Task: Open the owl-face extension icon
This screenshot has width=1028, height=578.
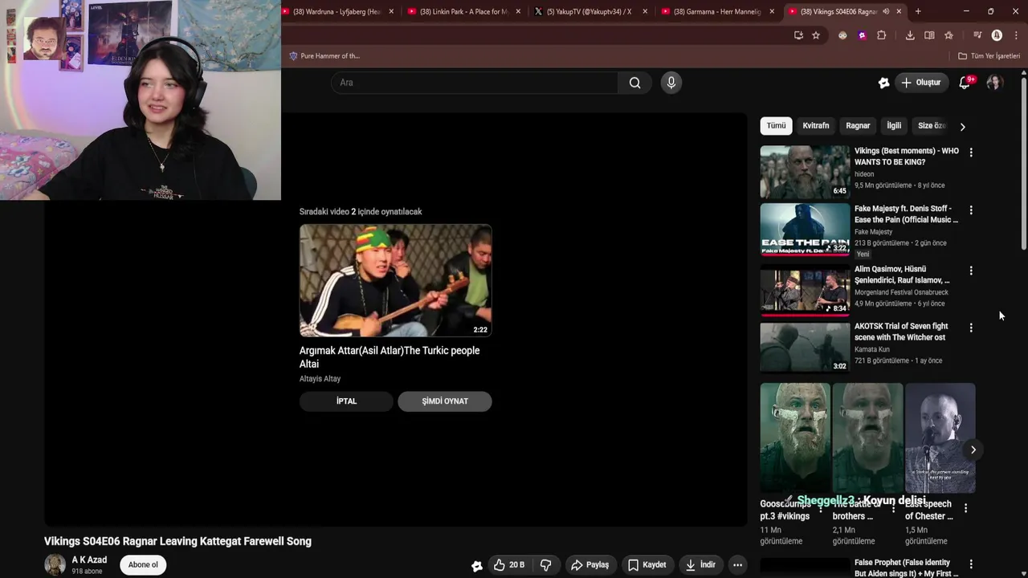Action: point(842,35)
